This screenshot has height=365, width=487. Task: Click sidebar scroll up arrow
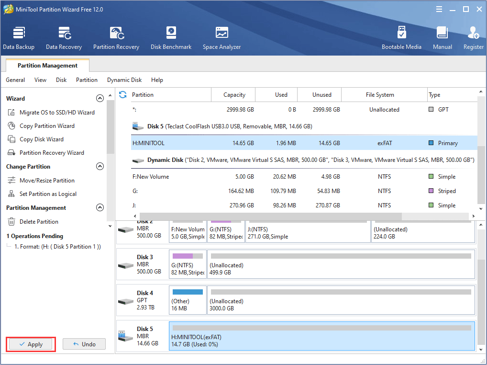coord(110,95)
